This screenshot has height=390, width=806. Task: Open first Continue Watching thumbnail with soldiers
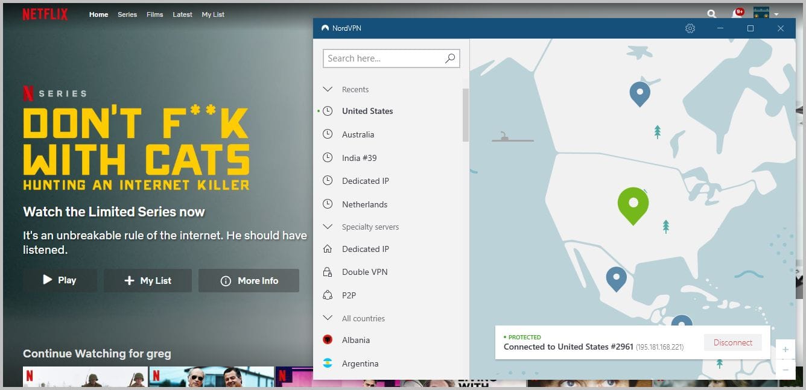click(x=85, y=377)
